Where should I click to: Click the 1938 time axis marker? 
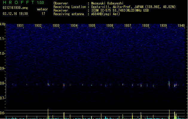(146, 26)
